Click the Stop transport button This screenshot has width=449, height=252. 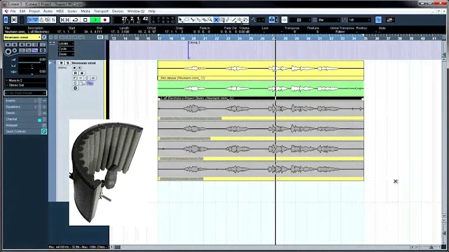(86, 19)
